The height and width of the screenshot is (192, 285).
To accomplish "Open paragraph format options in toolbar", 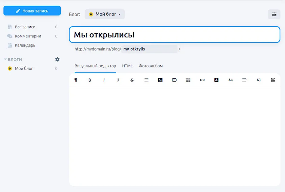I will click(76, 80).
